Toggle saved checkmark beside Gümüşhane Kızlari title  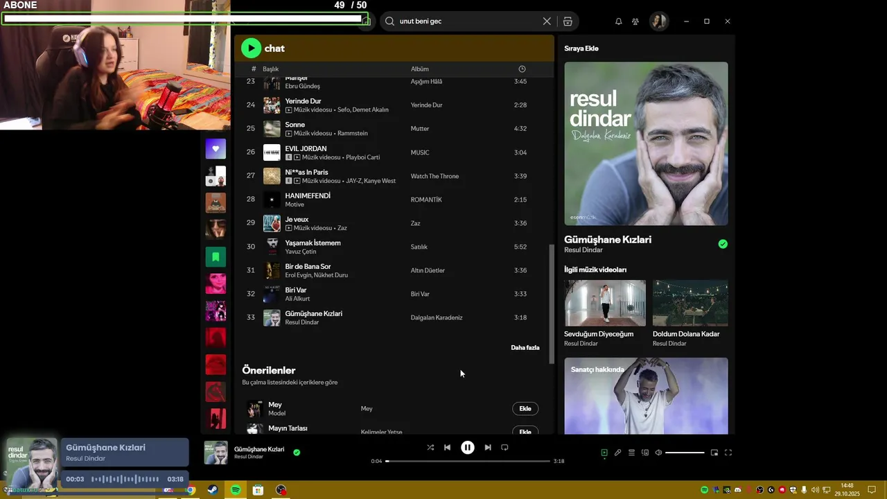tap(723, 244)
